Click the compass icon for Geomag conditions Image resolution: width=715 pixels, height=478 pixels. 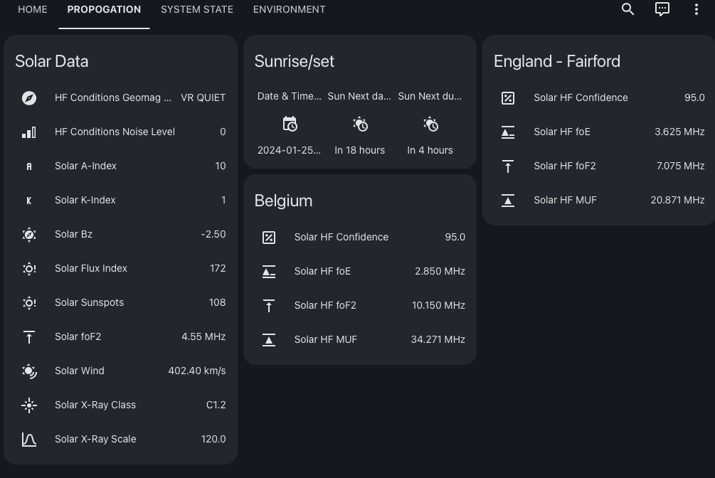(29, 97)
